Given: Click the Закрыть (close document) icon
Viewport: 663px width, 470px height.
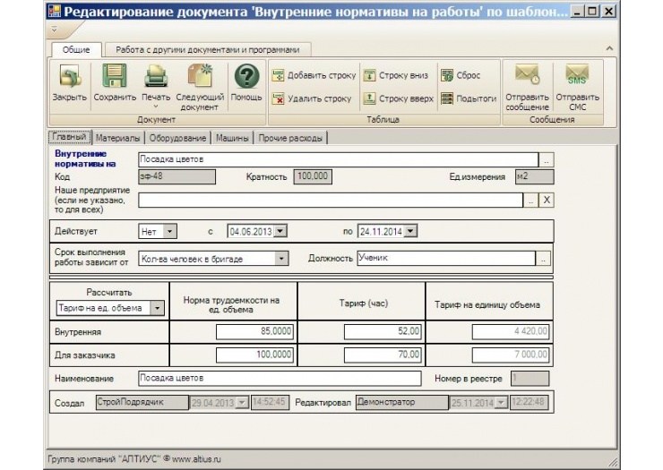Looking at the screenshot, I should (70, 77).
